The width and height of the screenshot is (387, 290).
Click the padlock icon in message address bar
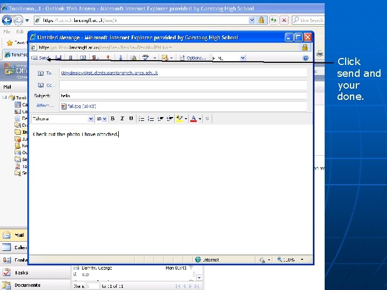305,47
